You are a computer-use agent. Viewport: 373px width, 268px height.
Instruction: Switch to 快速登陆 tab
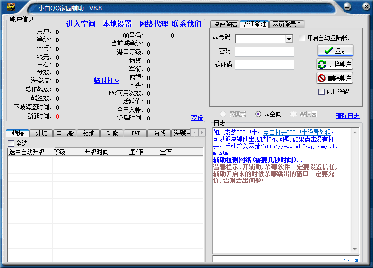[x=225, y=24]
